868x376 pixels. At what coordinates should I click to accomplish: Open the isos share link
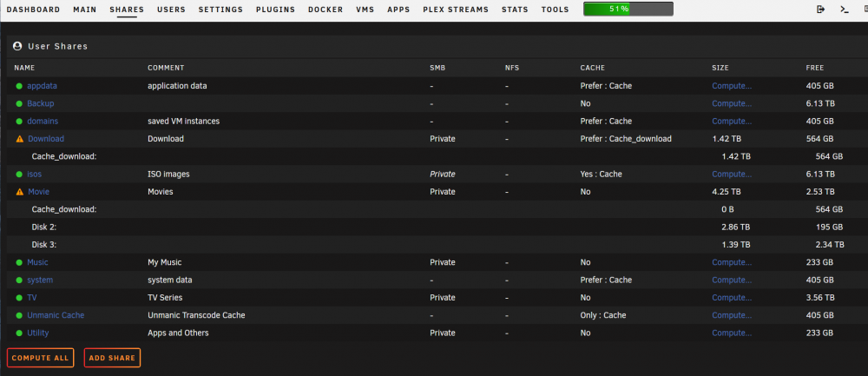point(35,174)
